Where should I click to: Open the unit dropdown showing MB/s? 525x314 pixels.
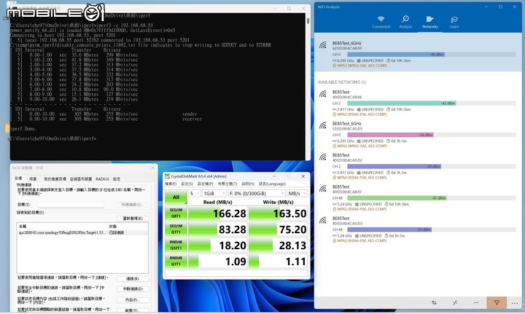click(x=297, y=193)
